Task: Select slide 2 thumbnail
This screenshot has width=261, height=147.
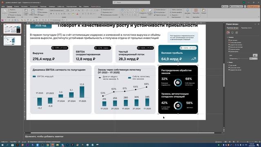Action: [12, 40]
